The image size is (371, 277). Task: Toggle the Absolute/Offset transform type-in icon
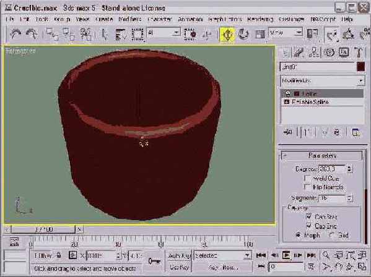tap(72, 255)
